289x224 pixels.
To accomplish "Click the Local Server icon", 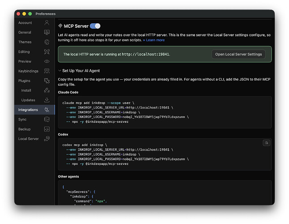I will pyautogui.click(x=47, y=139).
